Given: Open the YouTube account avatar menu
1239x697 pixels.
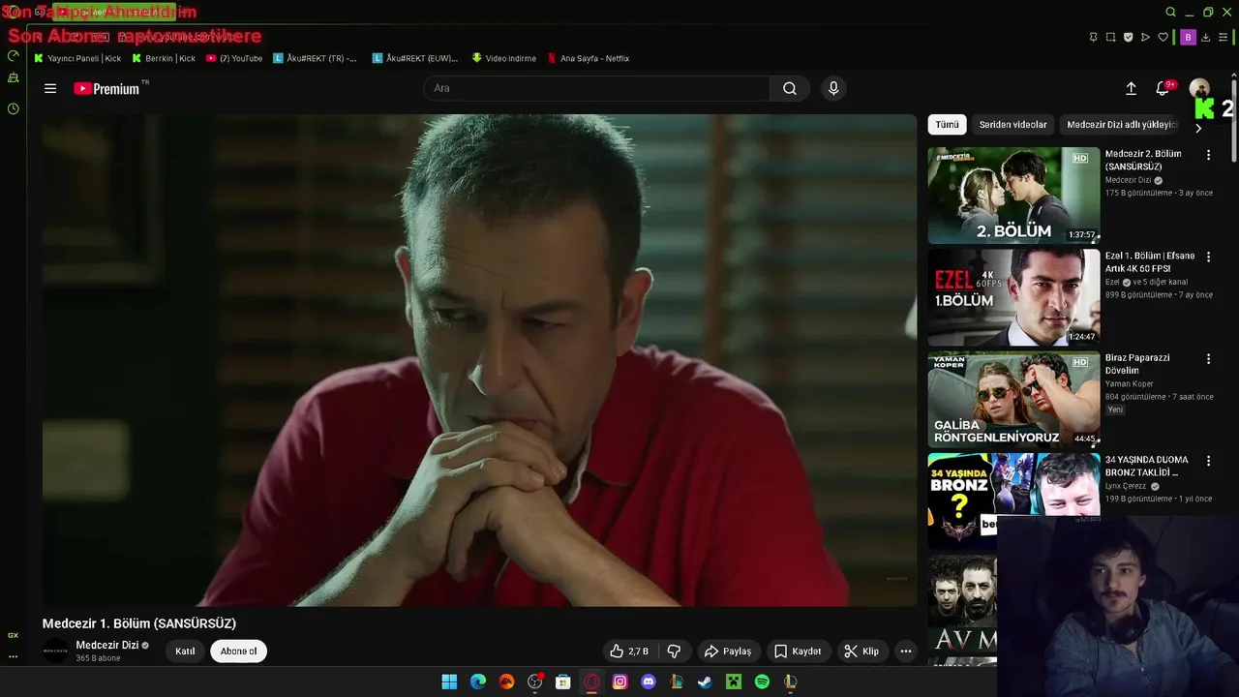Looking at the screenshot, I should point(1199,88).
